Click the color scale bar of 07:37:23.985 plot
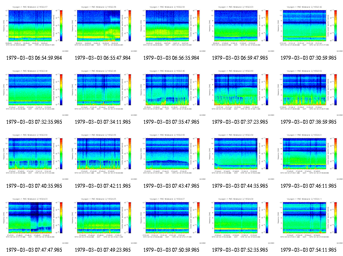Image resolution: width=343 pixels, height=256 pixels. click(x=267, y=90)
